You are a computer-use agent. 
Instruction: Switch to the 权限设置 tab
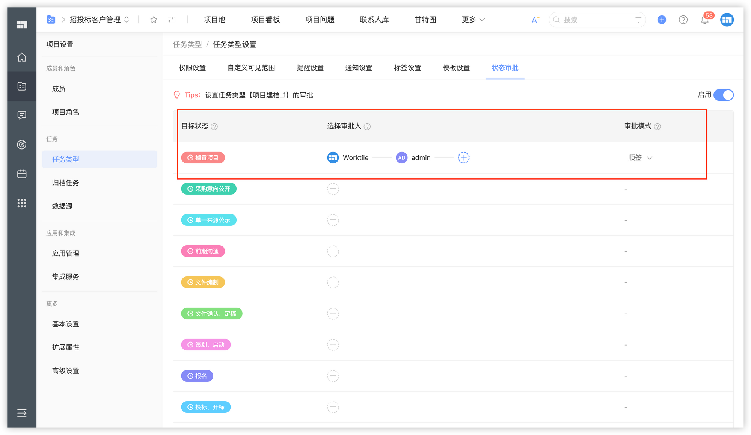tap(193, 68)
